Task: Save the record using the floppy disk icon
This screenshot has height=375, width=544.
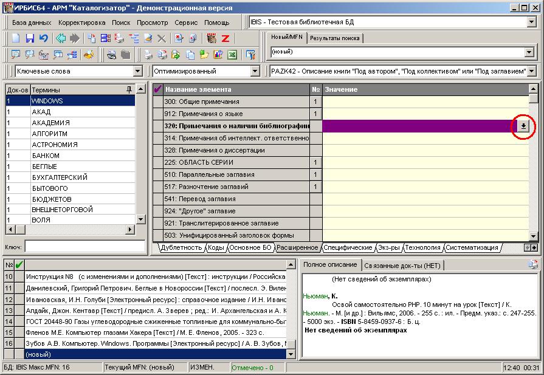Action: (x=30, y=38)
